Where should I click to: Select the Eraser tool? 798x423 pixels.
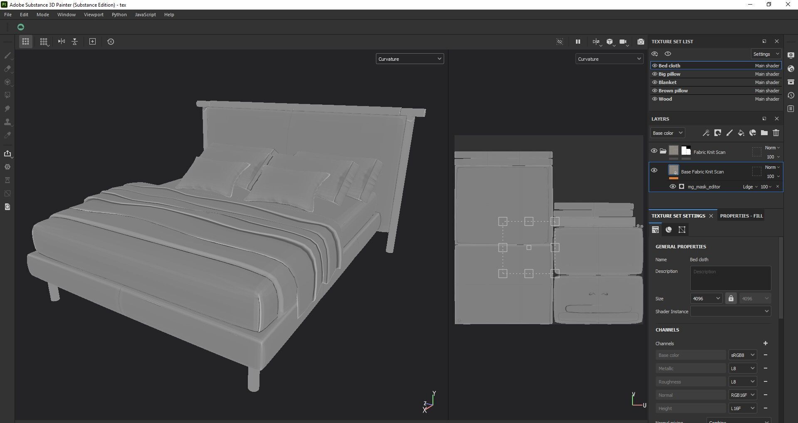click(7, 69)
